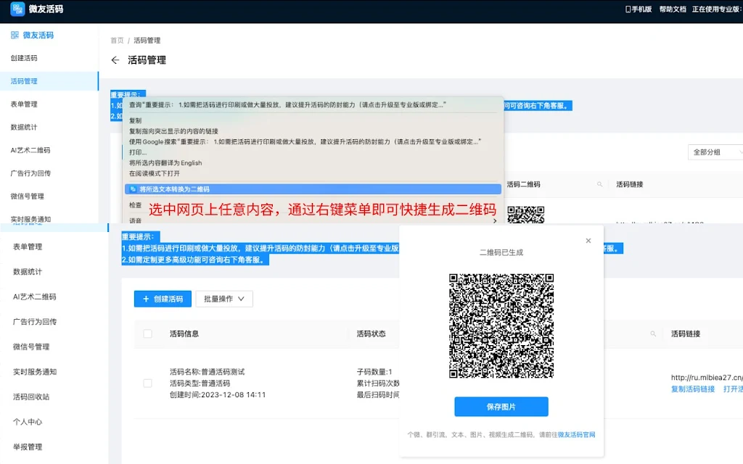Go to 首页 in the breadcrumb

(x=117, y=41)
